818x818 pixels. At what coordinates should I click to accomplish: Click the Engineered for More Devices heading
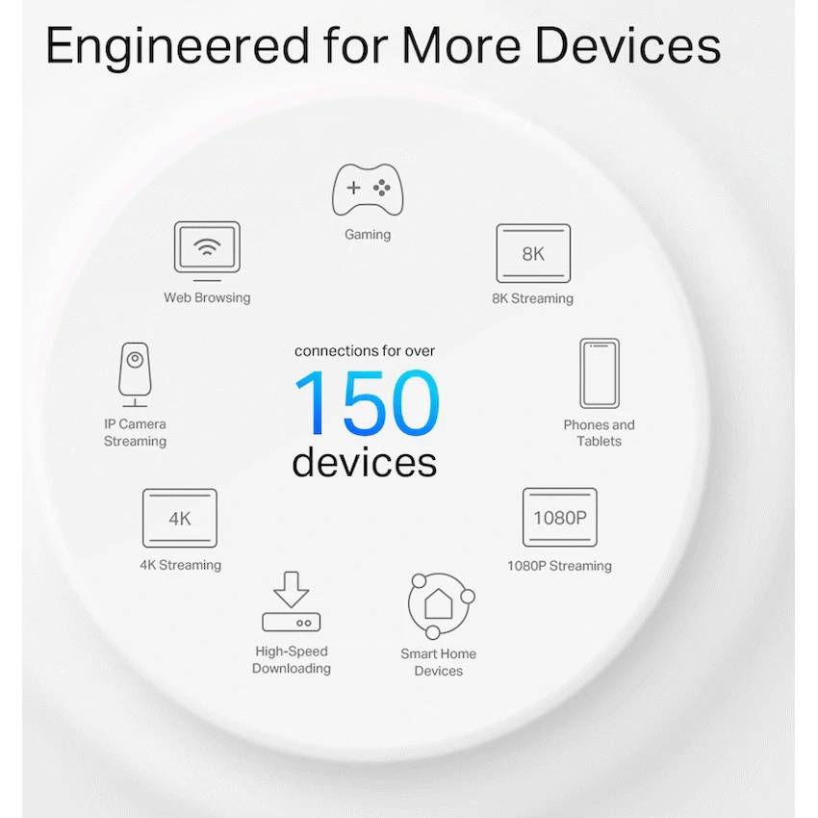(x=383, y=47)
